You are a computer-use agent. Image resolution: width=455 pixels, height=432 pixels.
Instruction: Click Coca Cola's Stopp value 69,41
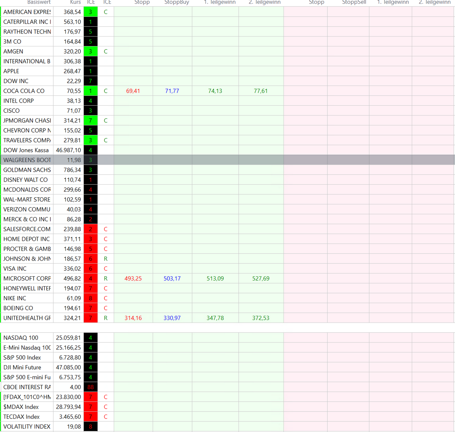(133, 91)
